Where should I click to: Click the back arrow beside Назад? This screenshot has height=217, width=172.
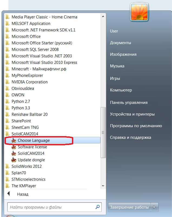[8, 194]
